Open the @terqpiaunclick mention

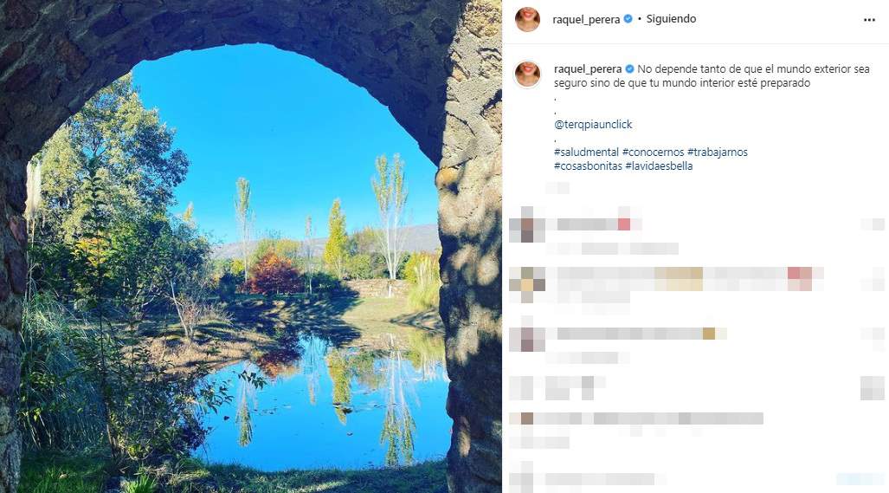click(x=593, y=124)
